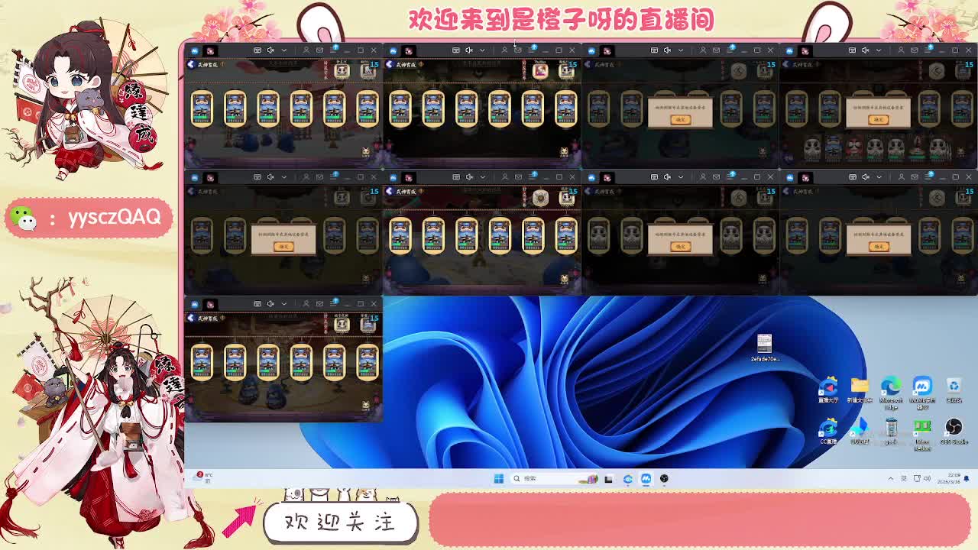Click the keyboard mapping icon in the first emulator toolbar
Screen dimensions: 978x550
click(257, 50)
